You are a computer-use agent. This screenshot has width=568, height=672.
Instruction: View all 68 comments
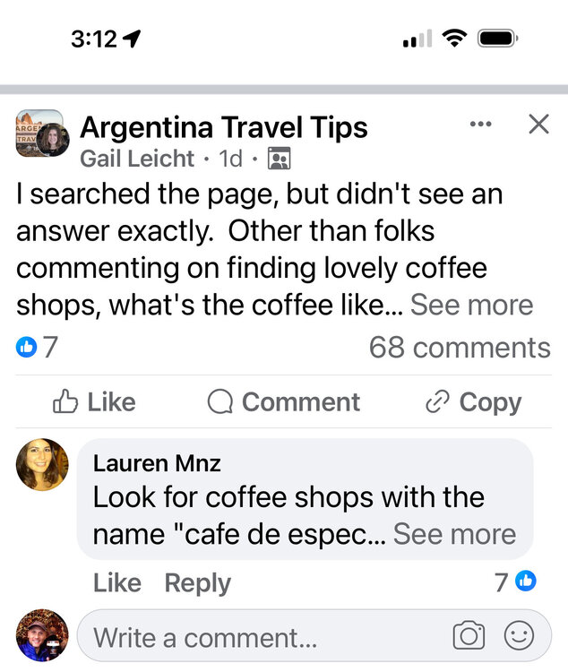coord(460,347)
